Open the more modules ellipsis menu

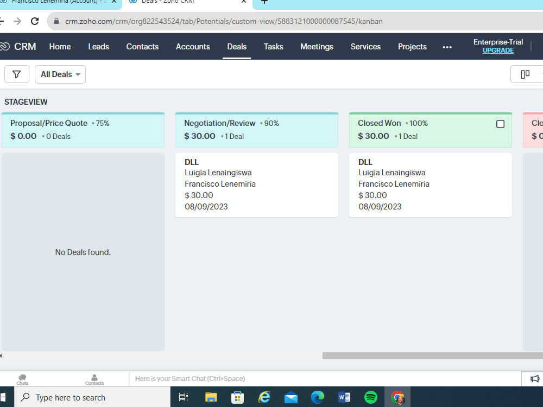tap(447, 47)
